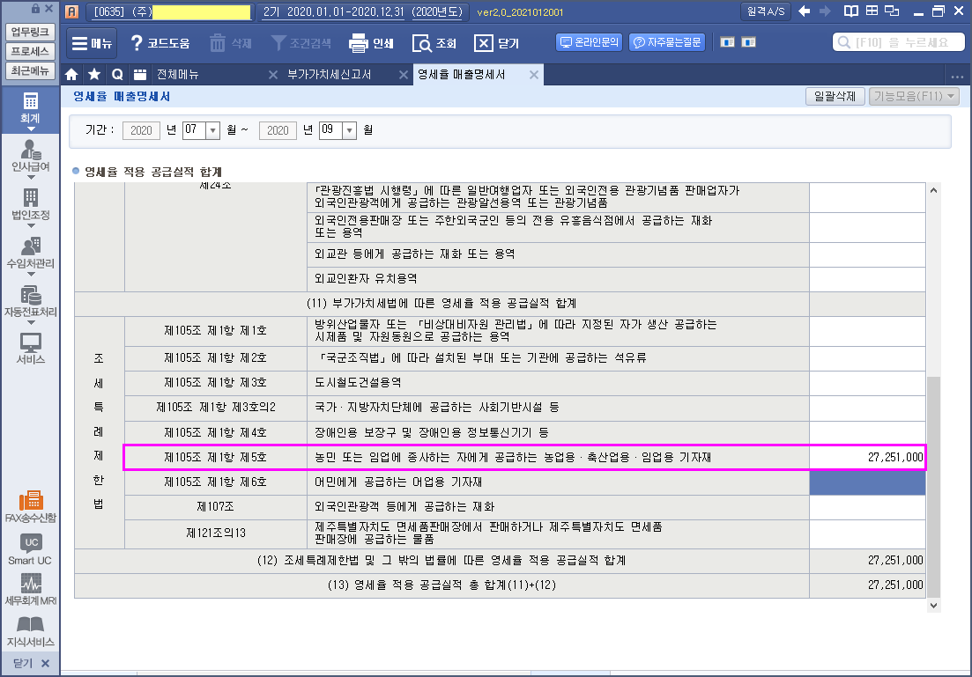Click the 인쇄 print button
Viewport: 972px width, 677px height.
point(371,43)
